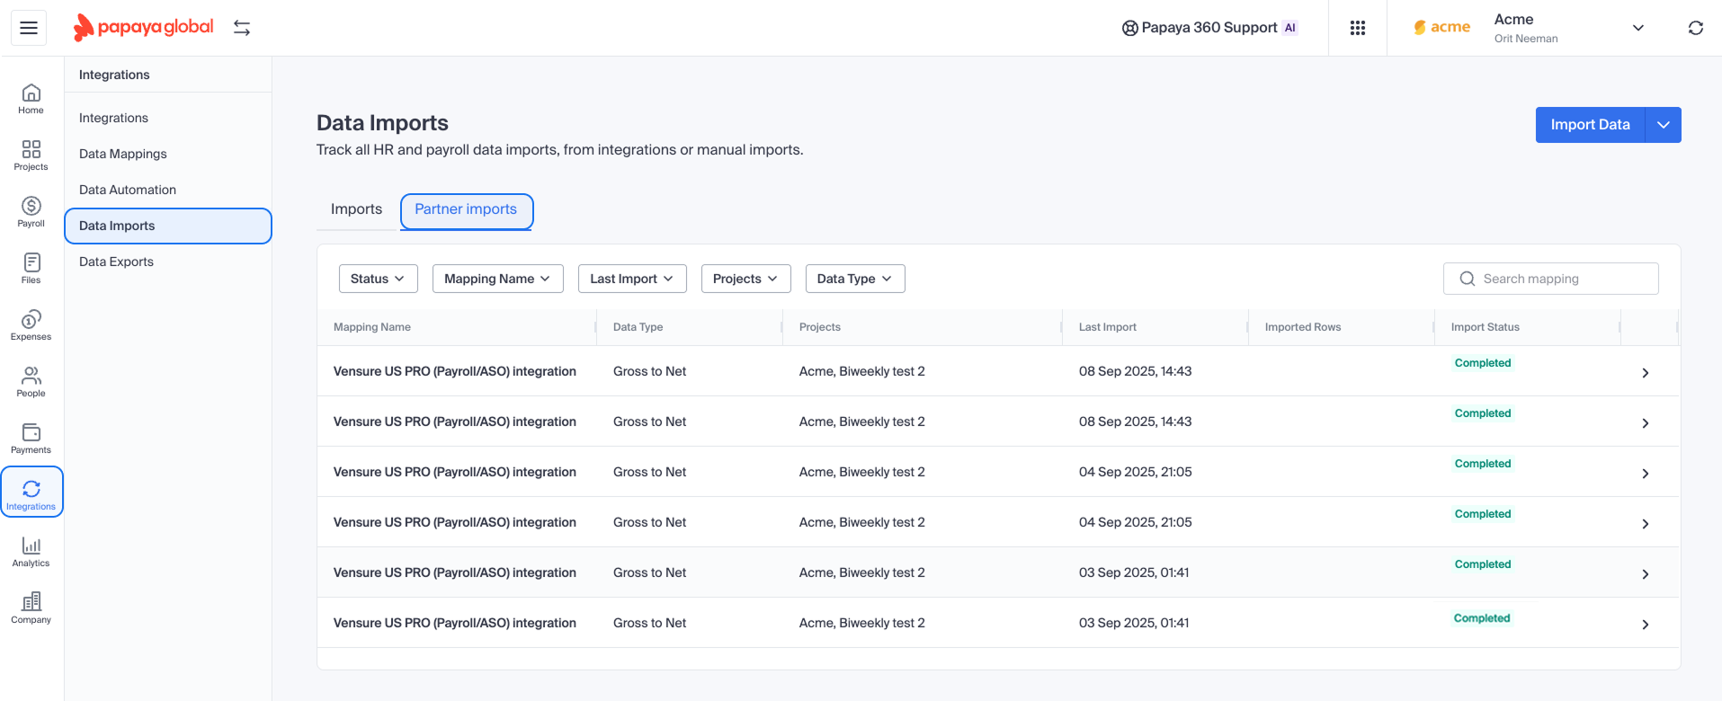Click the refresh icon in the top bar
This screenshot has height=701, width=1722.
tap(1696, 28)
